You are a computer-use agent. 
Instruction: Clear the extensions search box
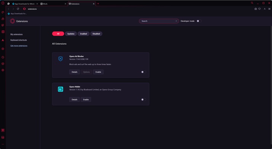tap(176, 21)
